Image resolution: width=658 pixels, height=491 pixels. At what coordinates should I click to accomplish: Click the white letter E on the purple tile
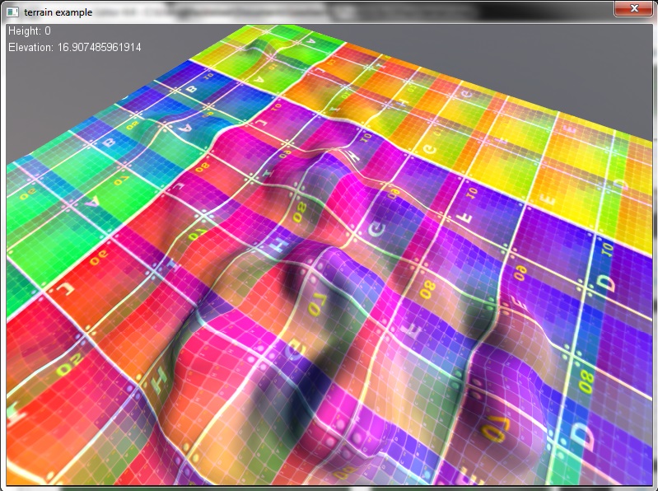click(469, 218)
